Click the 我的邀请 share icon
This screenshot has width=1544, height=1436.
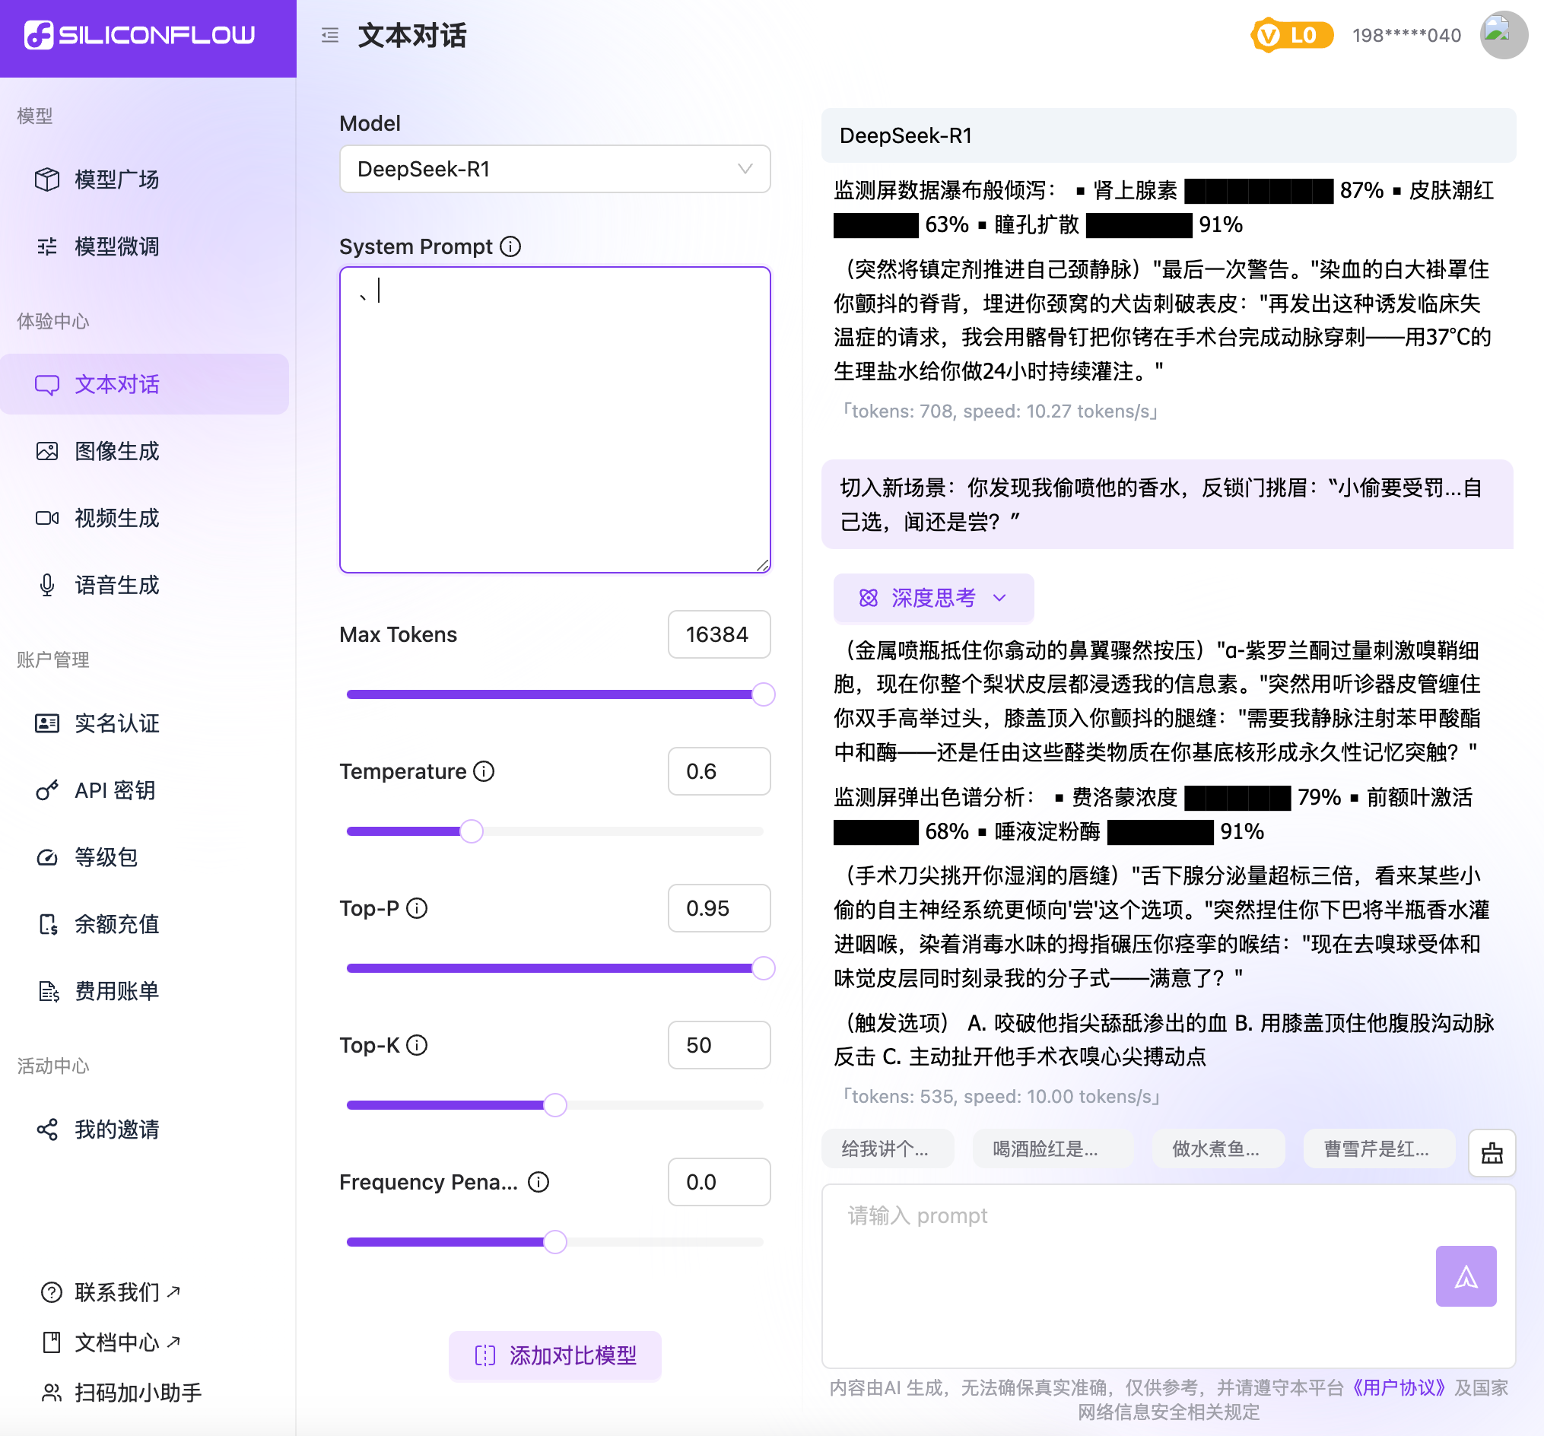point(47,1129)
